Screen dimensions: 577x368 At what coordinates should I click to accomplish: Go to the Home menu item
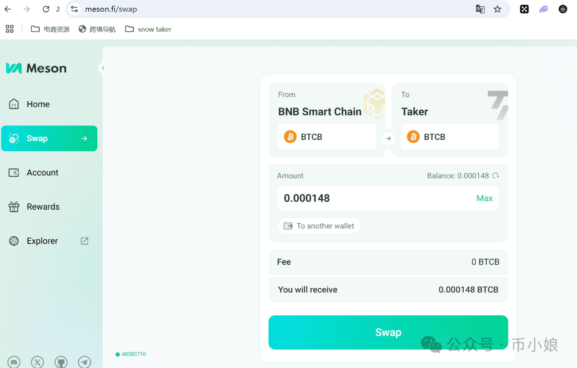(x=38, y=104)
